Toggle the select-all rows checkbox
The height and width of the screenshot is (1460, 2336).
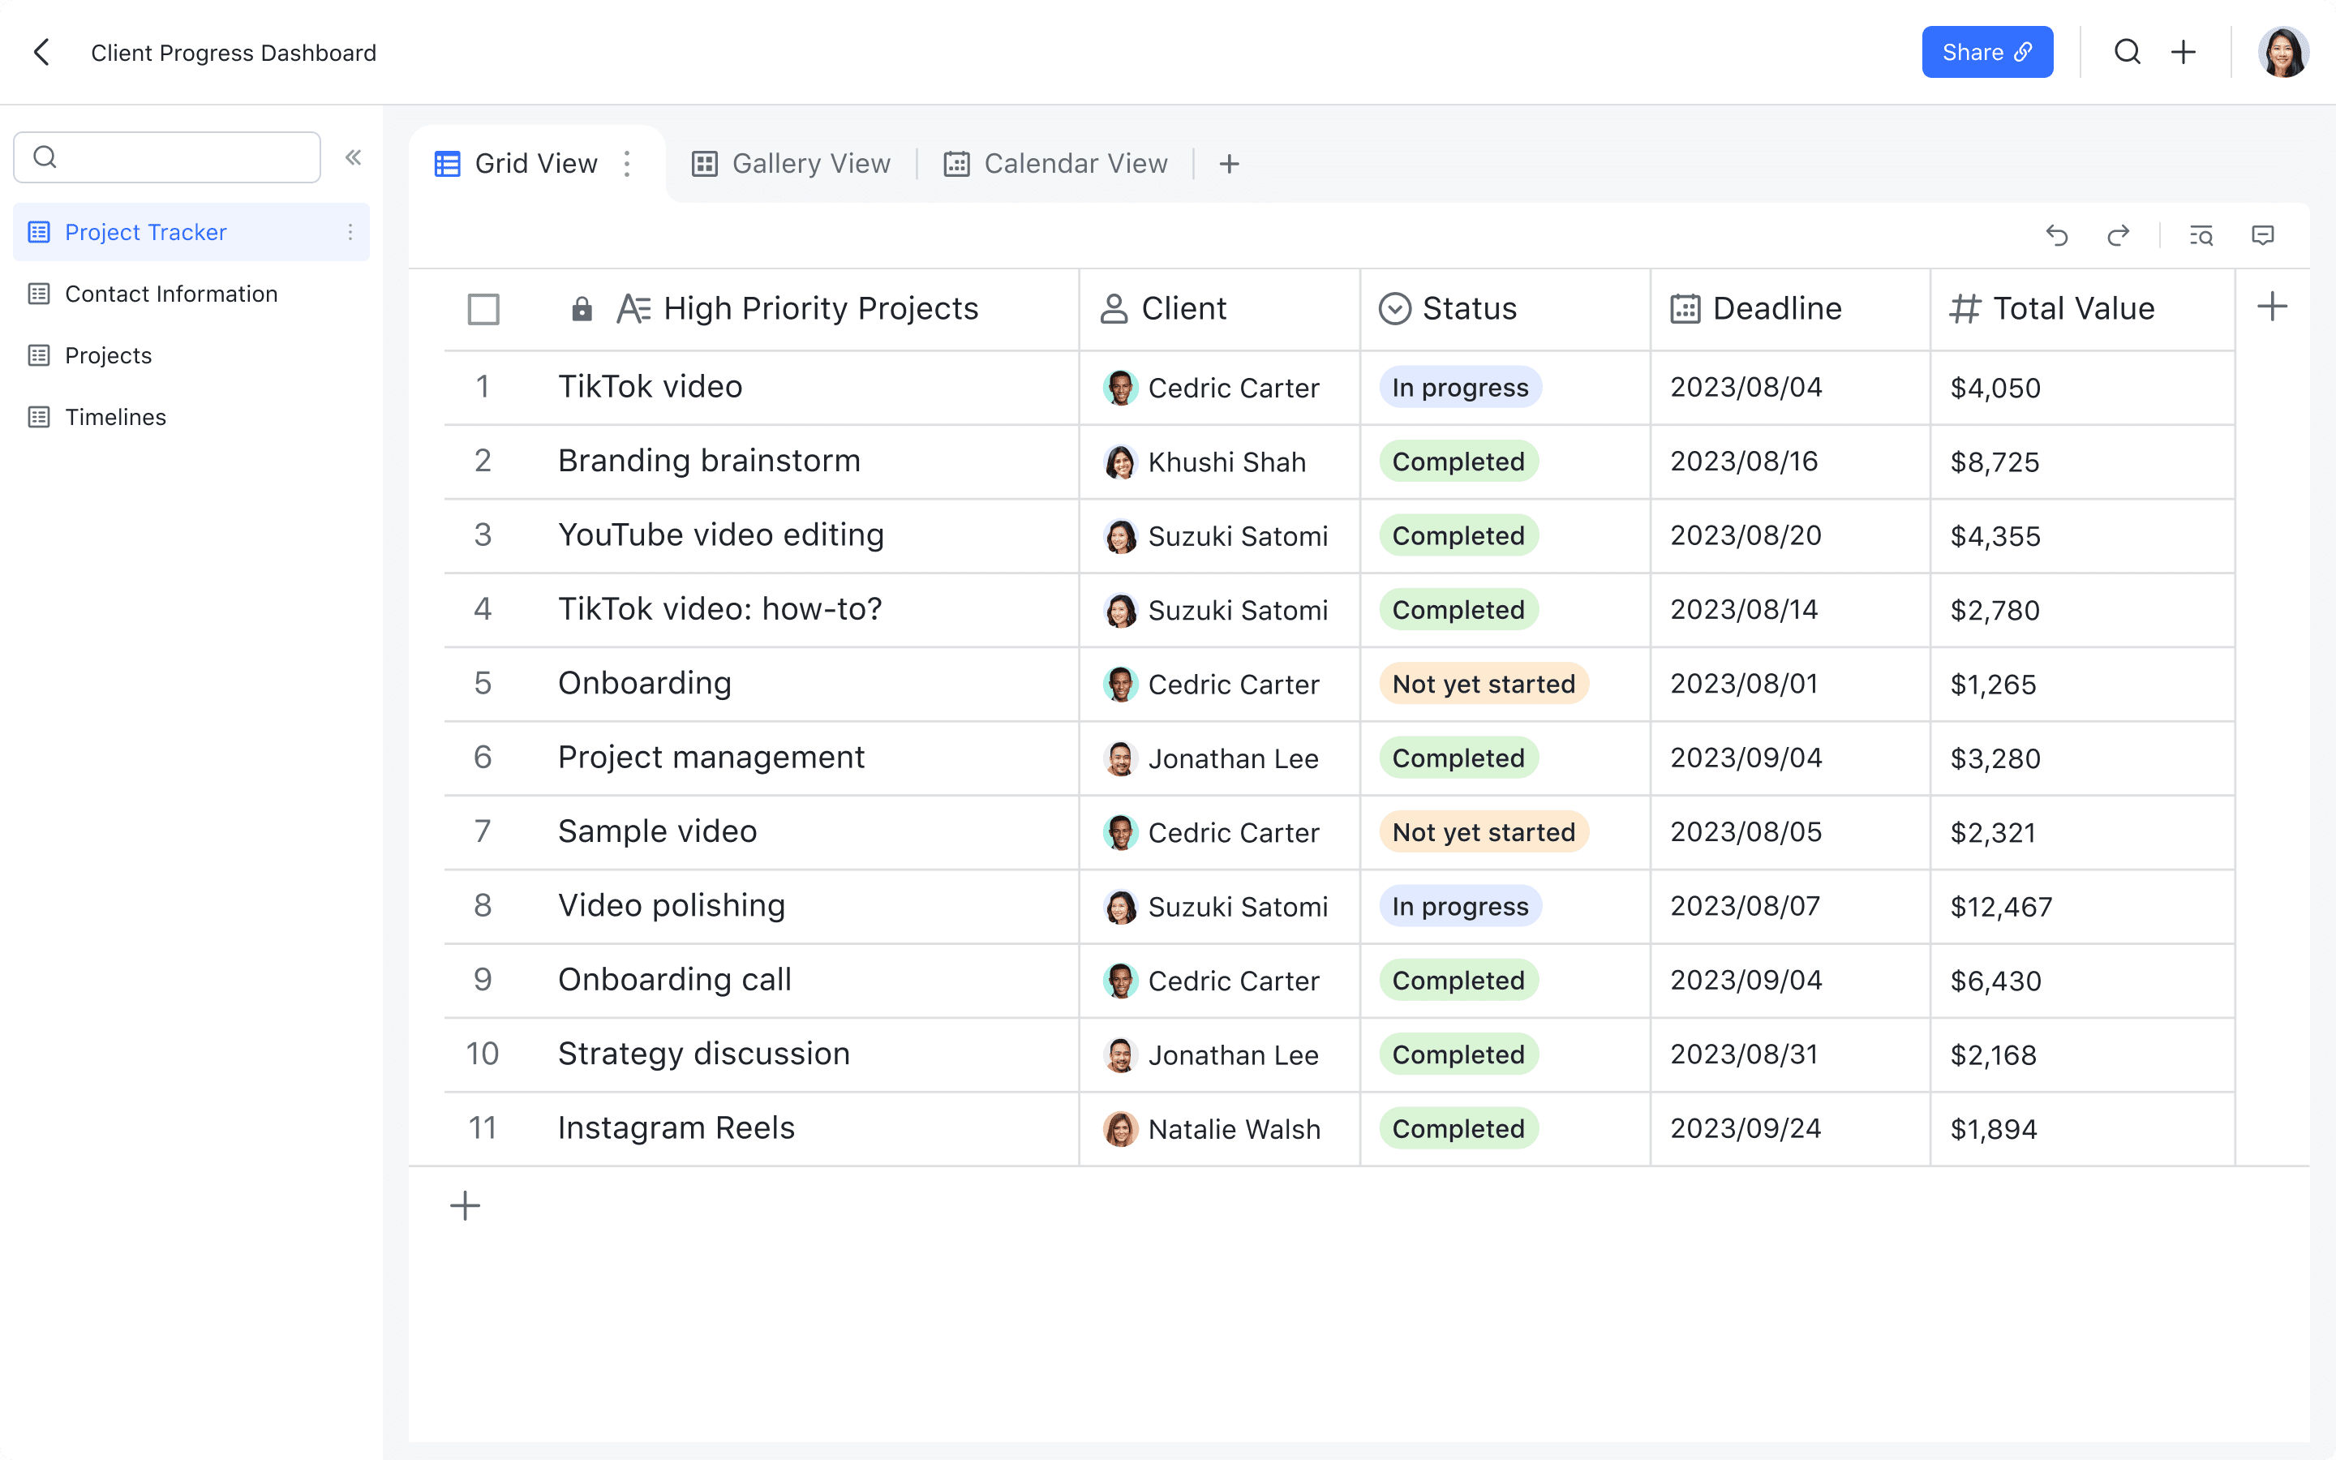(x=483, y=309)
